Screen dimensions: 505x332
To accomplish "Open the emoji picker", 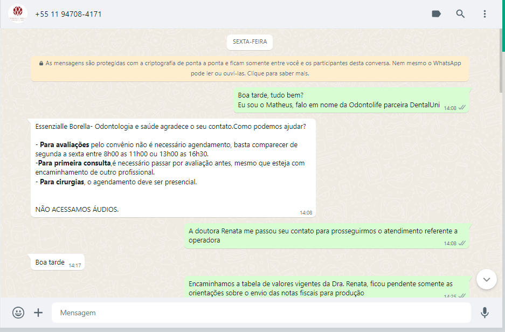I will pyautogui.click(x=18, y=313).
